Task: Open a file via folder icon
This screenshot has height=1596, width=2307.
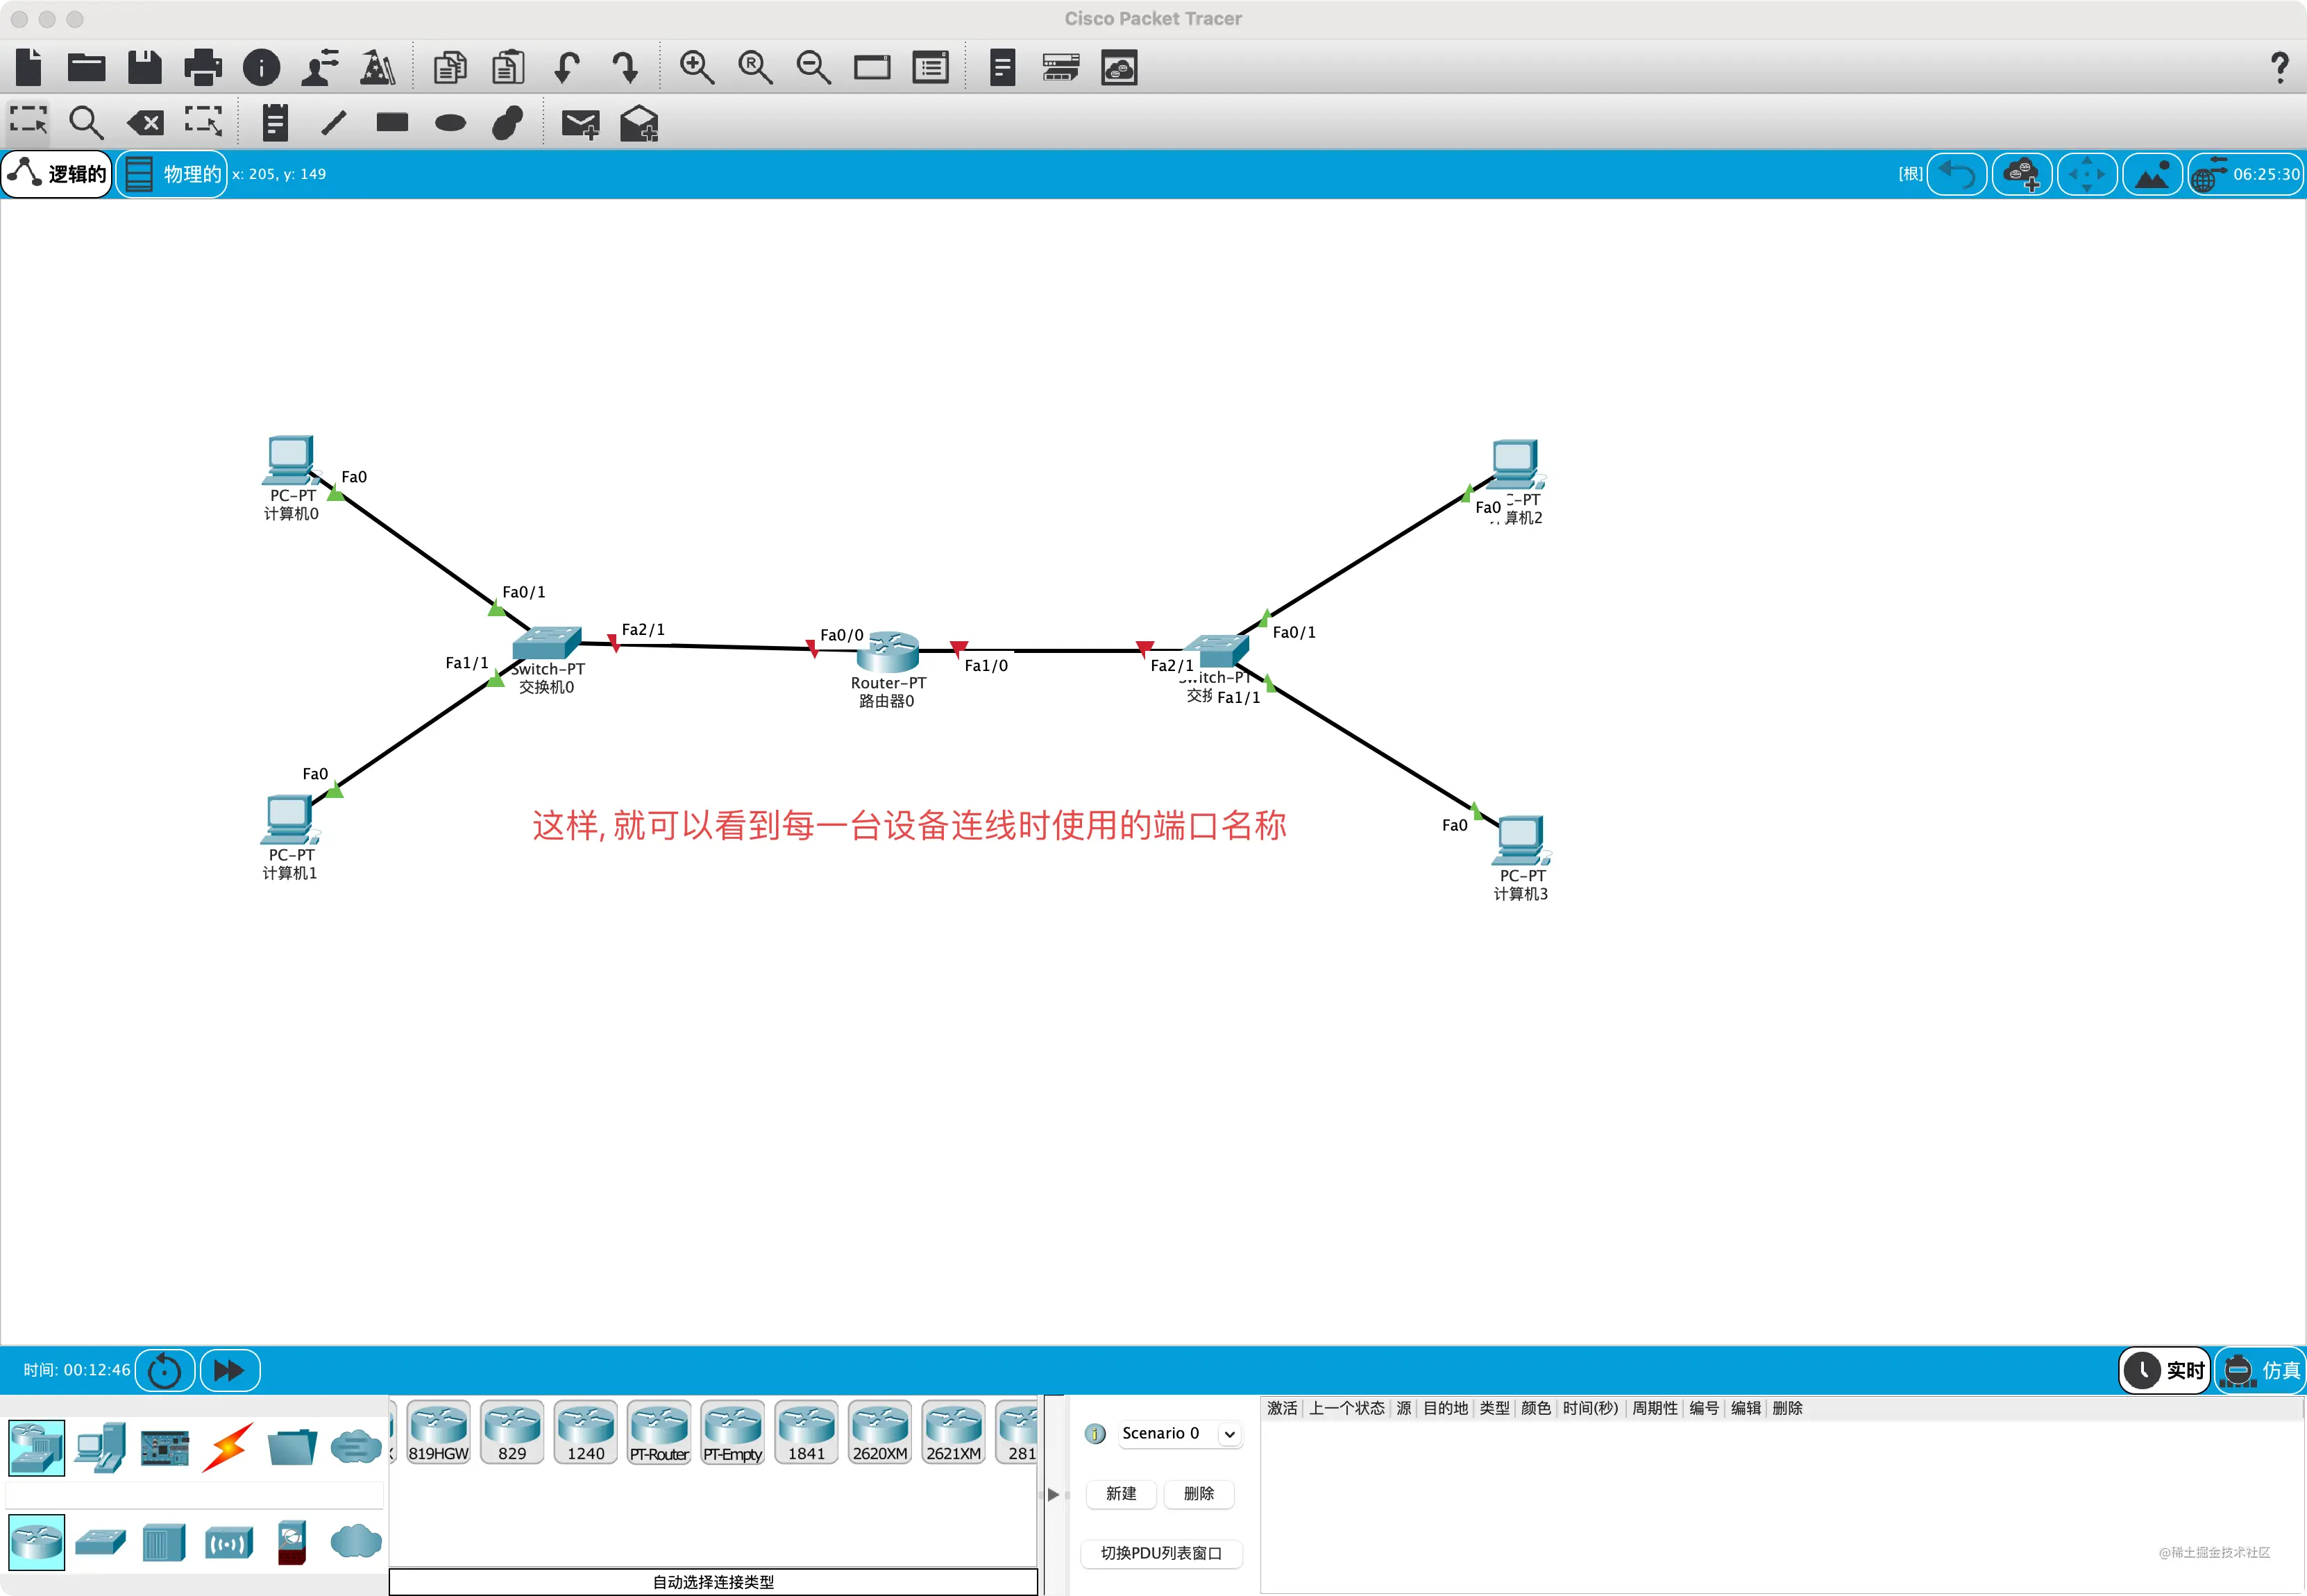Action: 86,67
